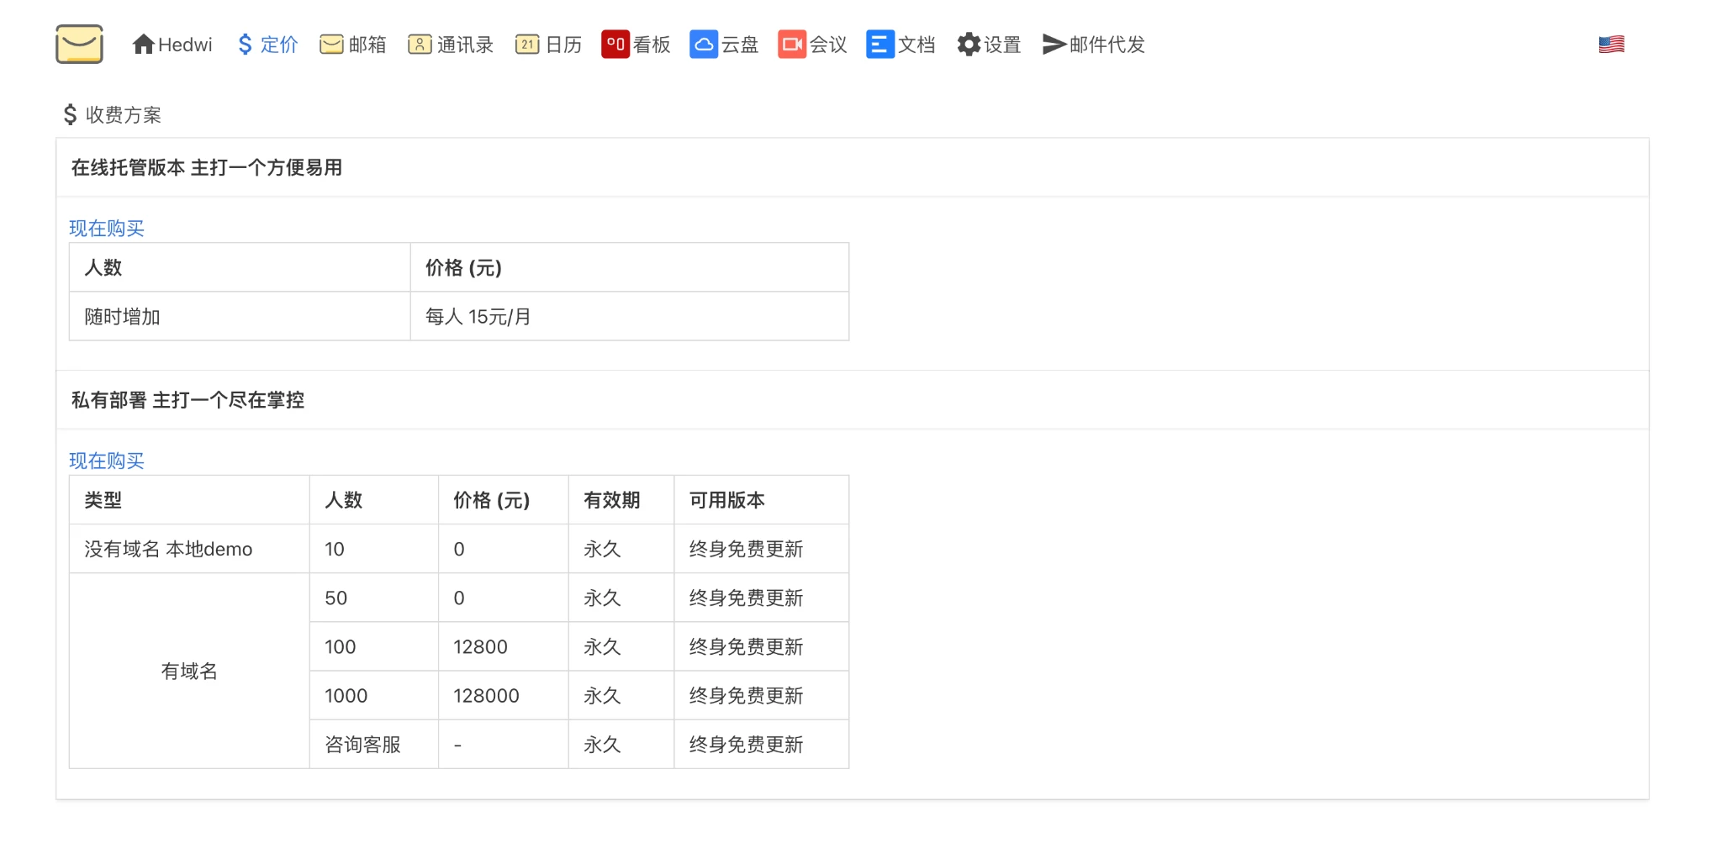Open the calendar icon

click(527, 45)
